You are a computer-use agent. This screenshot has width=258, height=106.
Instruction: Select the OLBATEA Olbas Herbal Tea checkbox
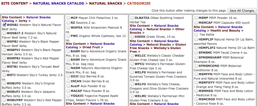pos(132,18)
